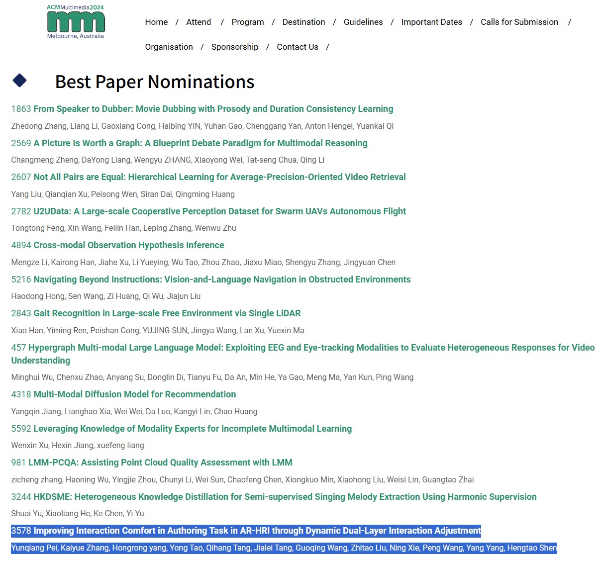Click authors line starting Xiao Han

pyautogui.click(x=158, y=331)
